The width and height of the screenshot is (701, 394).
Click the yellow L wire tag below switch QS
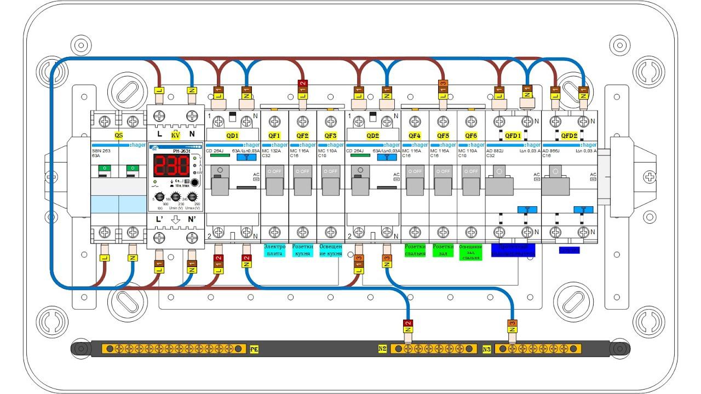pos(104,257)
